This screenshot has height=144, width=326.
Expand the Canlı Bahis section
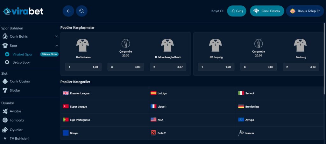(x=56, y=36)
